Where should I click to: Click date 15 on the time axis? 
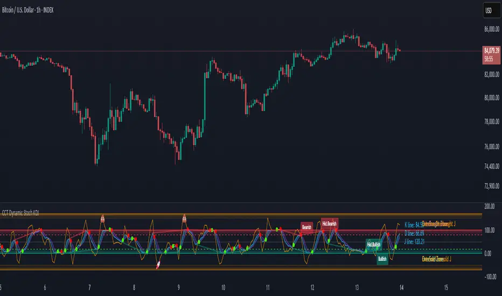point(445,287)
